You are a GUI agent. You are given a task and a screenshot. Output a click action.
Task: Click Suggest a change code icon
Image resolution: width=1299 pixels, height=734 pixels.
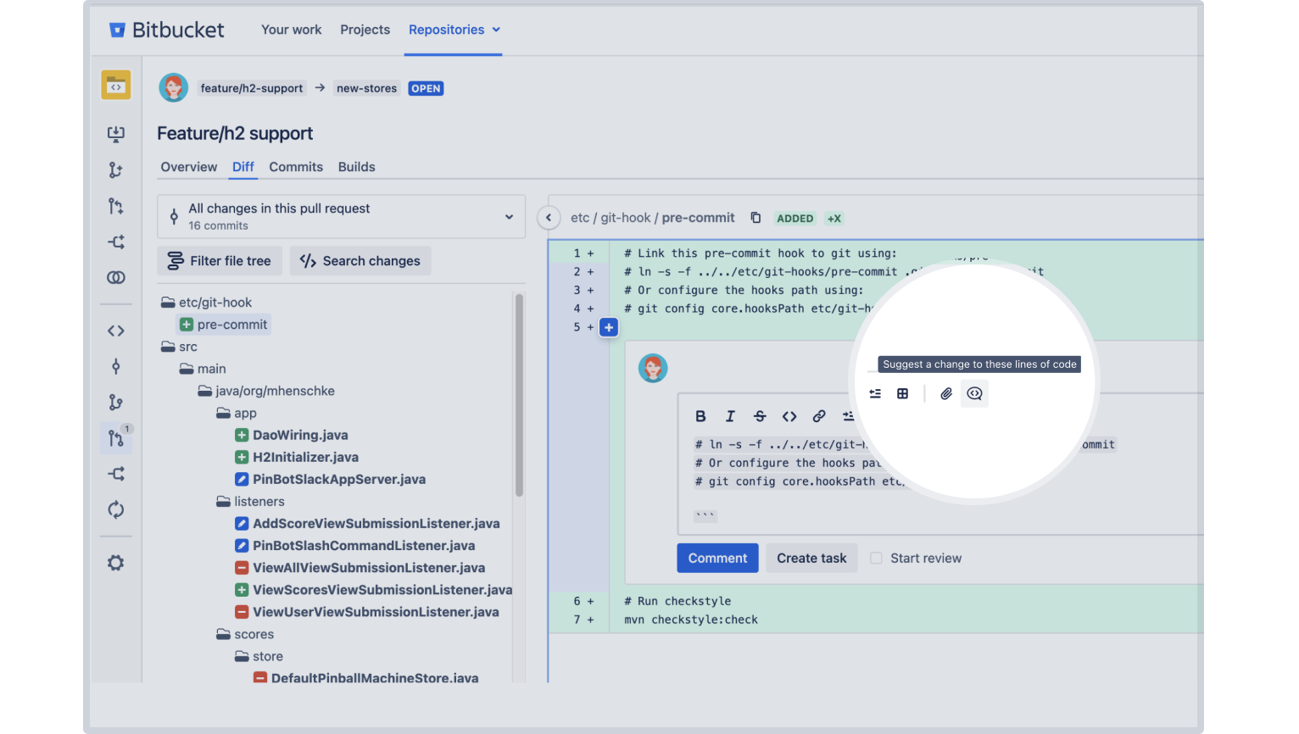[x=974, y=393]
